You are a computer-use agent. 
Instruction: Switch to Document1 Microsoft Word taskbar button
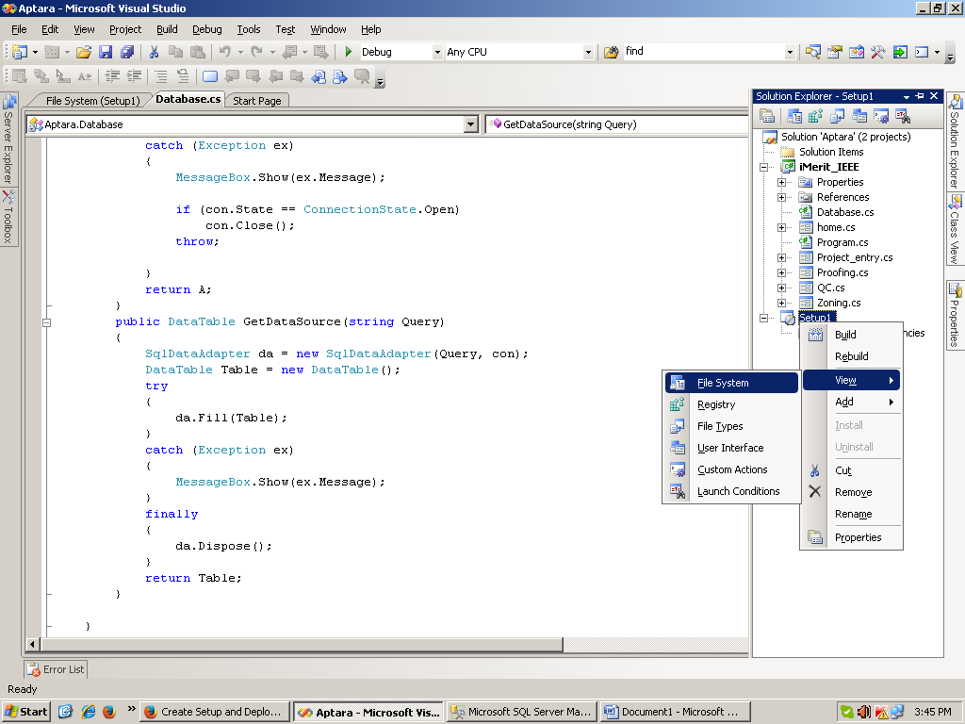pos(676,712)
